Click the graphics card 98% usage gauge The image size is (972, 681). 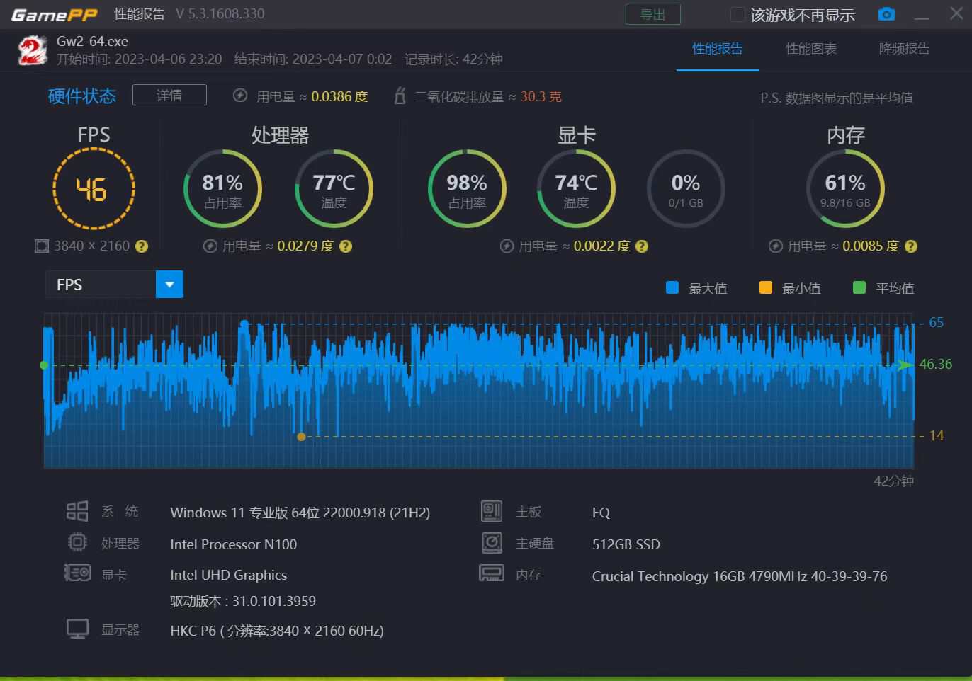[467, 189]
